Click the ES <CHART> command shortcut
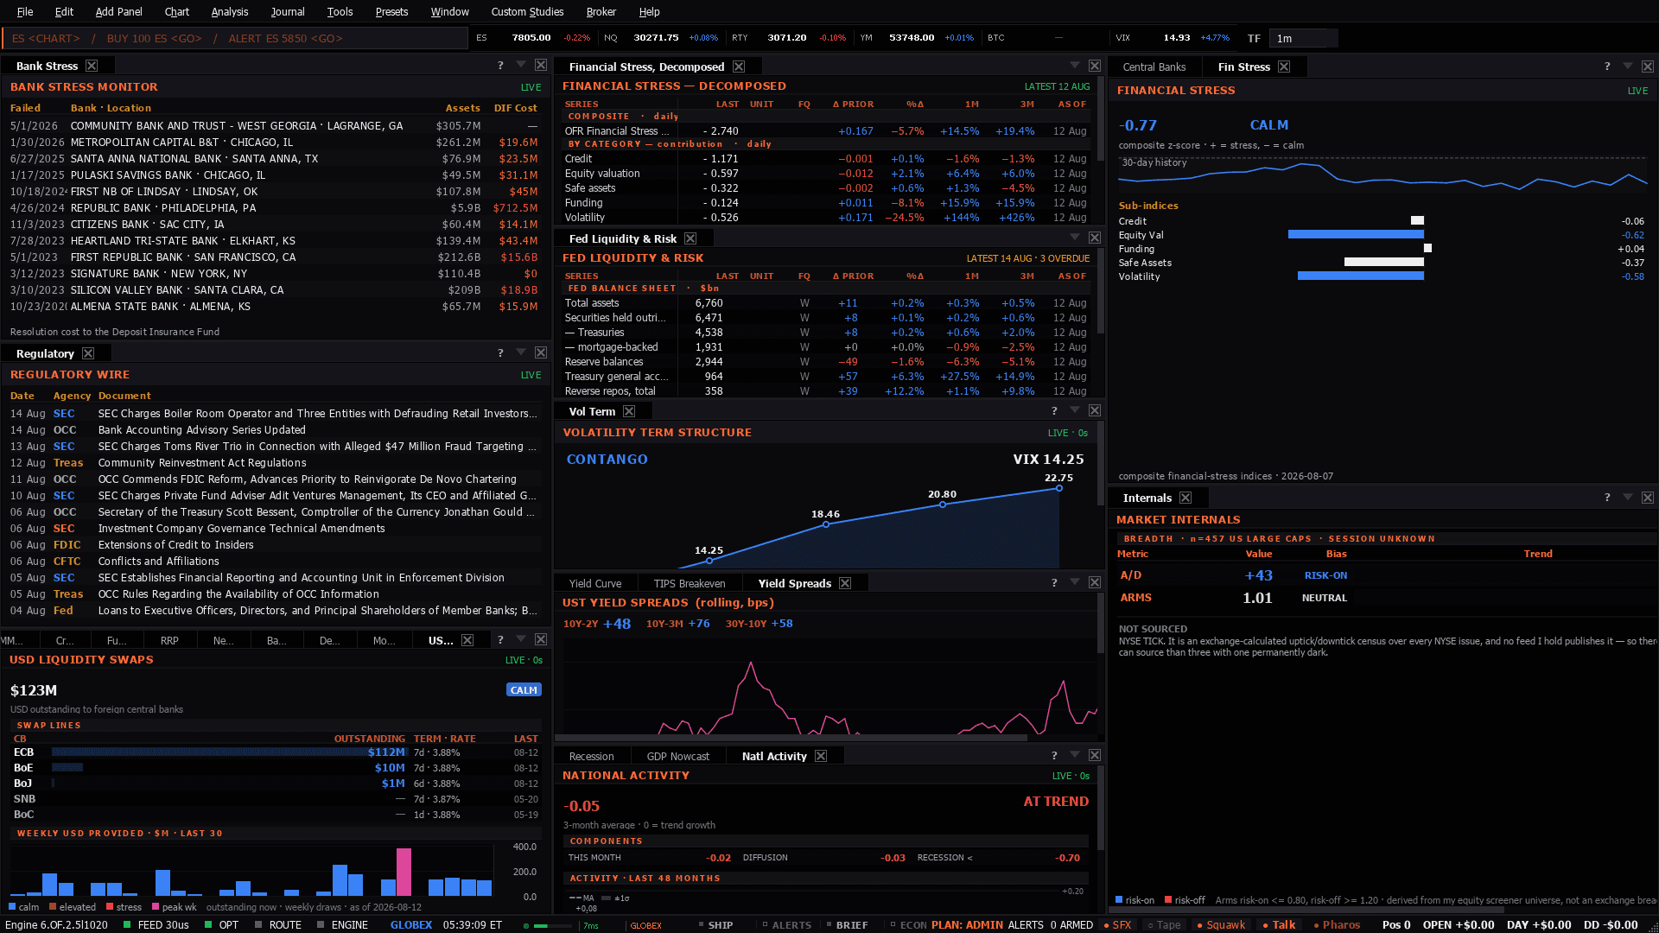1659x933 pixels. [x=46, y=38]
